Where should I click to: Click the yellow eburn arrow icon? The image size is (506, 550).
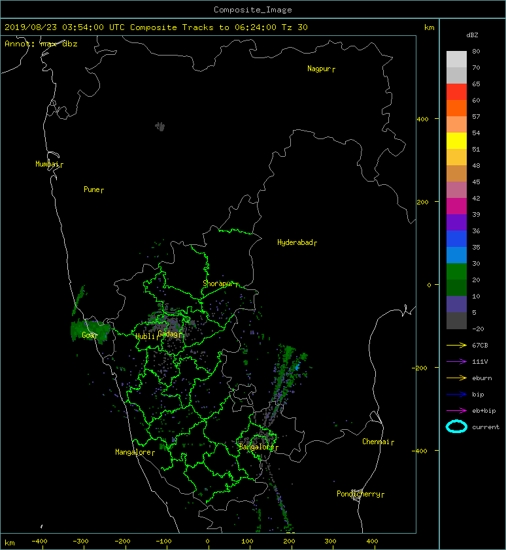[x=456, y=378]
